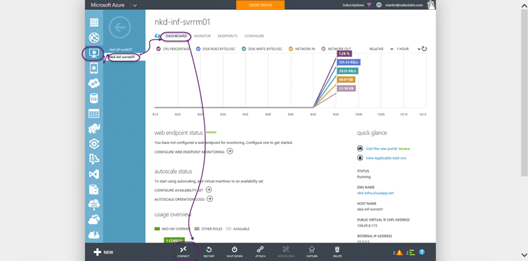Open the Relative display mode dropdown
The width and height of the screenshot is (528, 261).
click(x=381, y=49)
